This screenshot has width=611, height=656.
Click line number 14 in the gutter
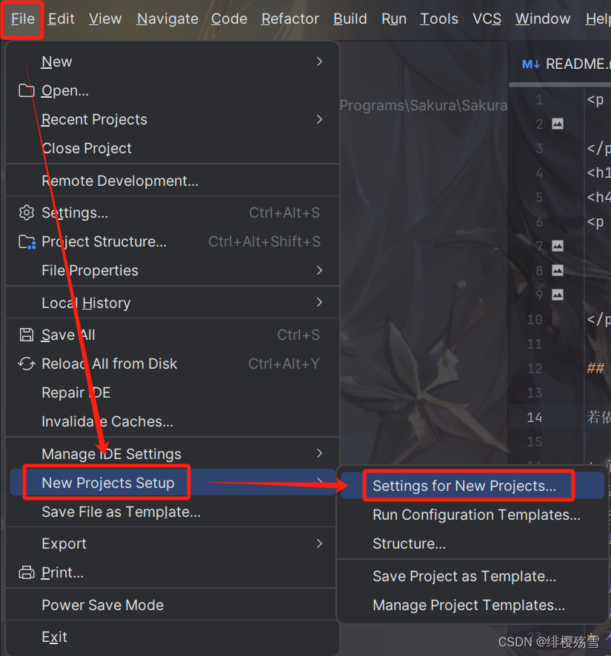coord(535,417)
